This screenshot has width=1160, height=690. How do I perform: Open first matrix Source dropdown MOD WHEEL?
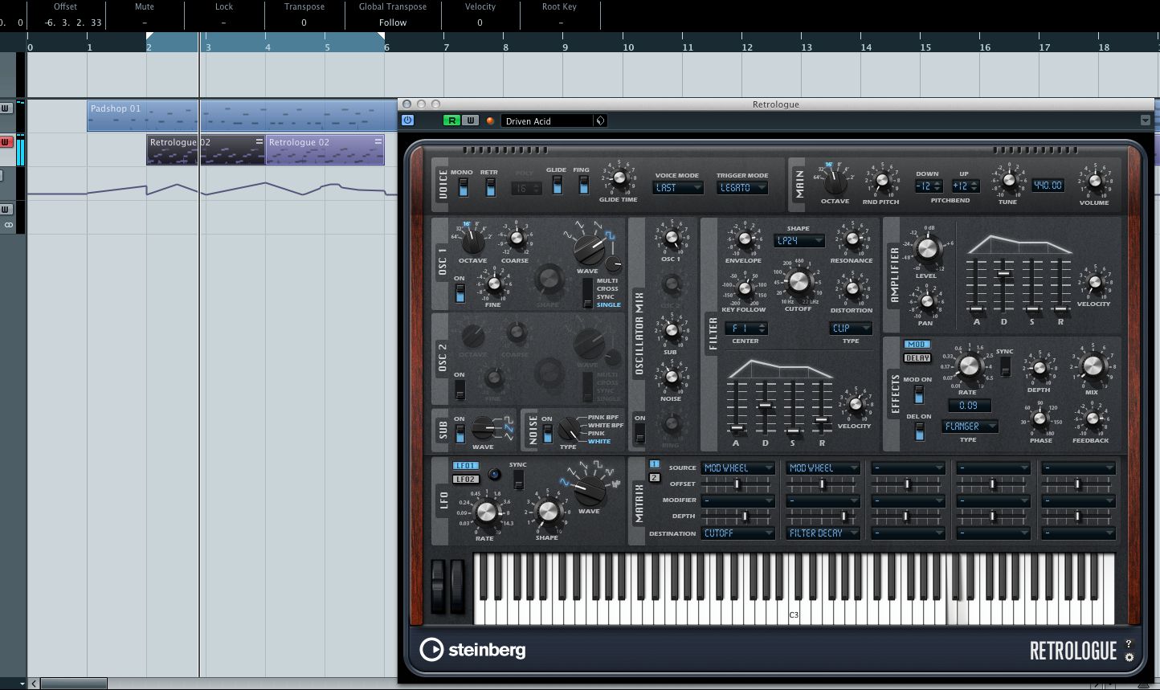[738, 468]
